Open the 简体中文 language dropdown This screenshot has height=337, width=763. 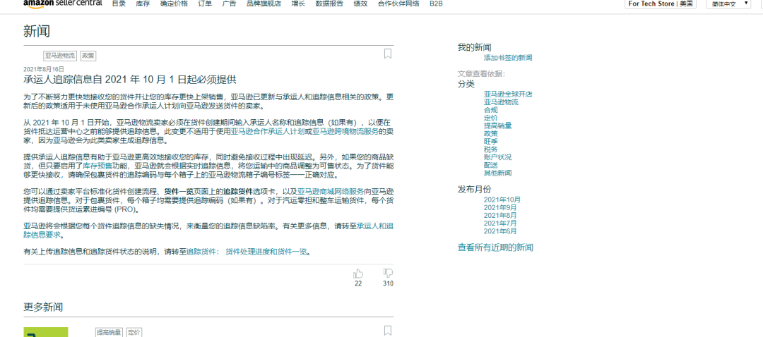coord(730,4)
